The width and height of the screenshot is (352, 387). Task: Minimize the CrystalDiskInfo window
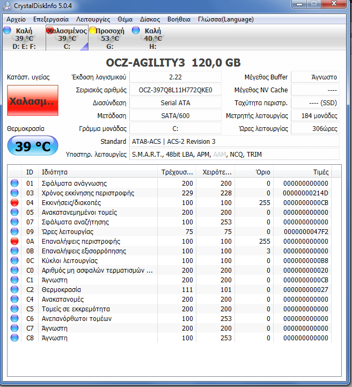pyautogui.click(x=299, y=4)
